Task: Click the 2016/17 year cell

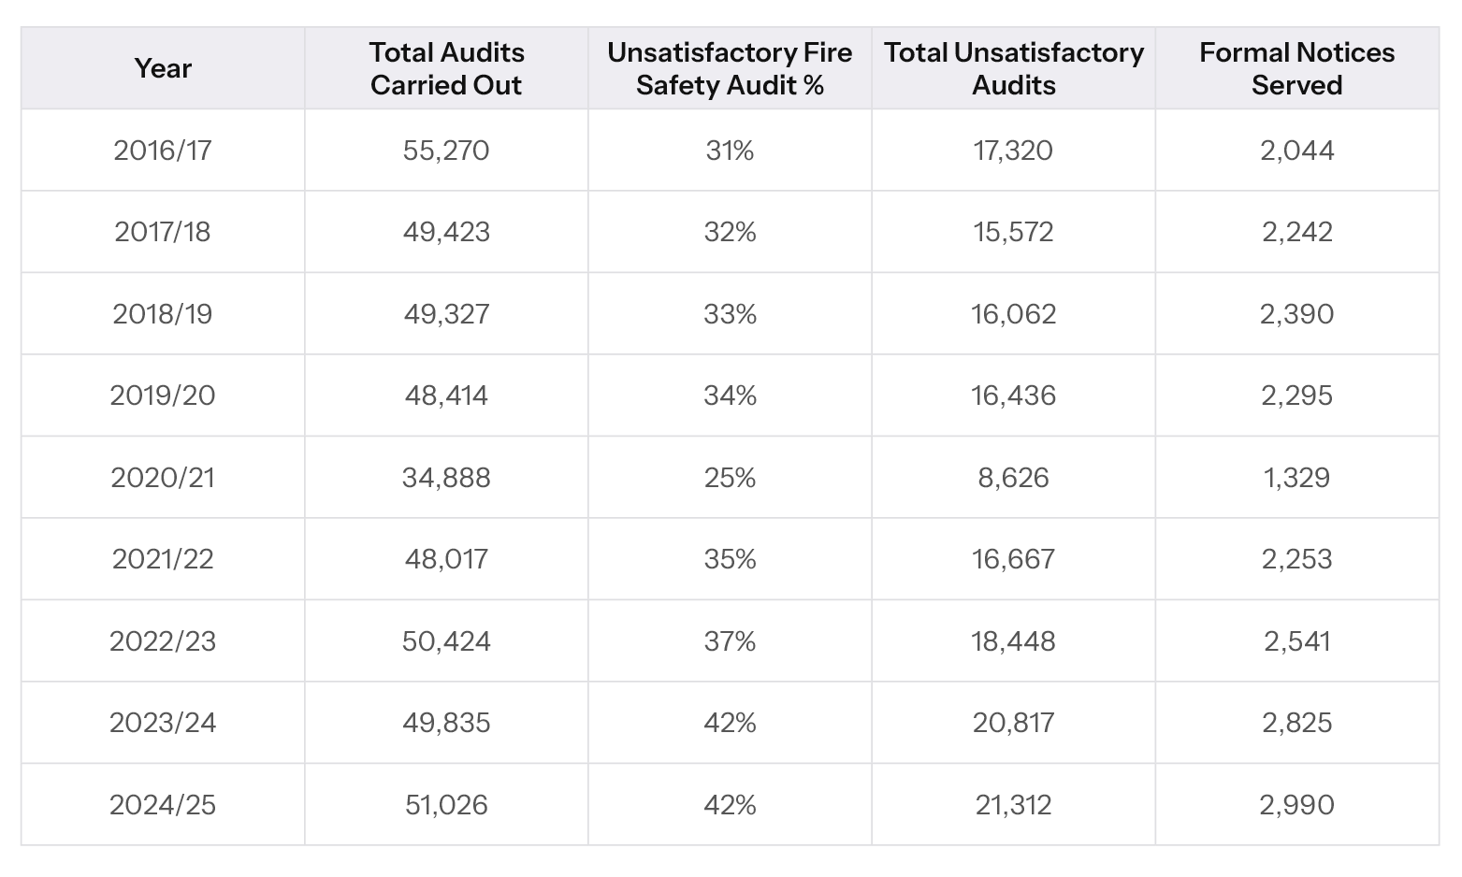Action: click(x=163, y=151)
